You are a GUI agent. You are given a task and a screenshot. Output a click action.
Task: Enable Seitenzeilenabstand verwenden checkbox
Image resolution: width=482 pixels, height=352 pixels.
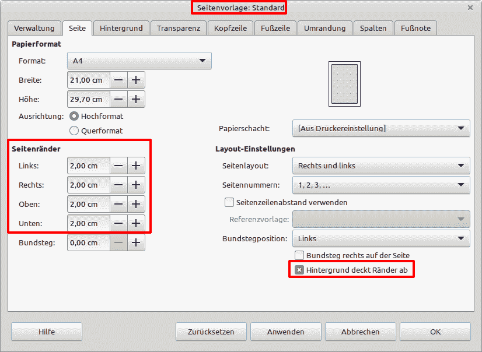click(229, 202)
